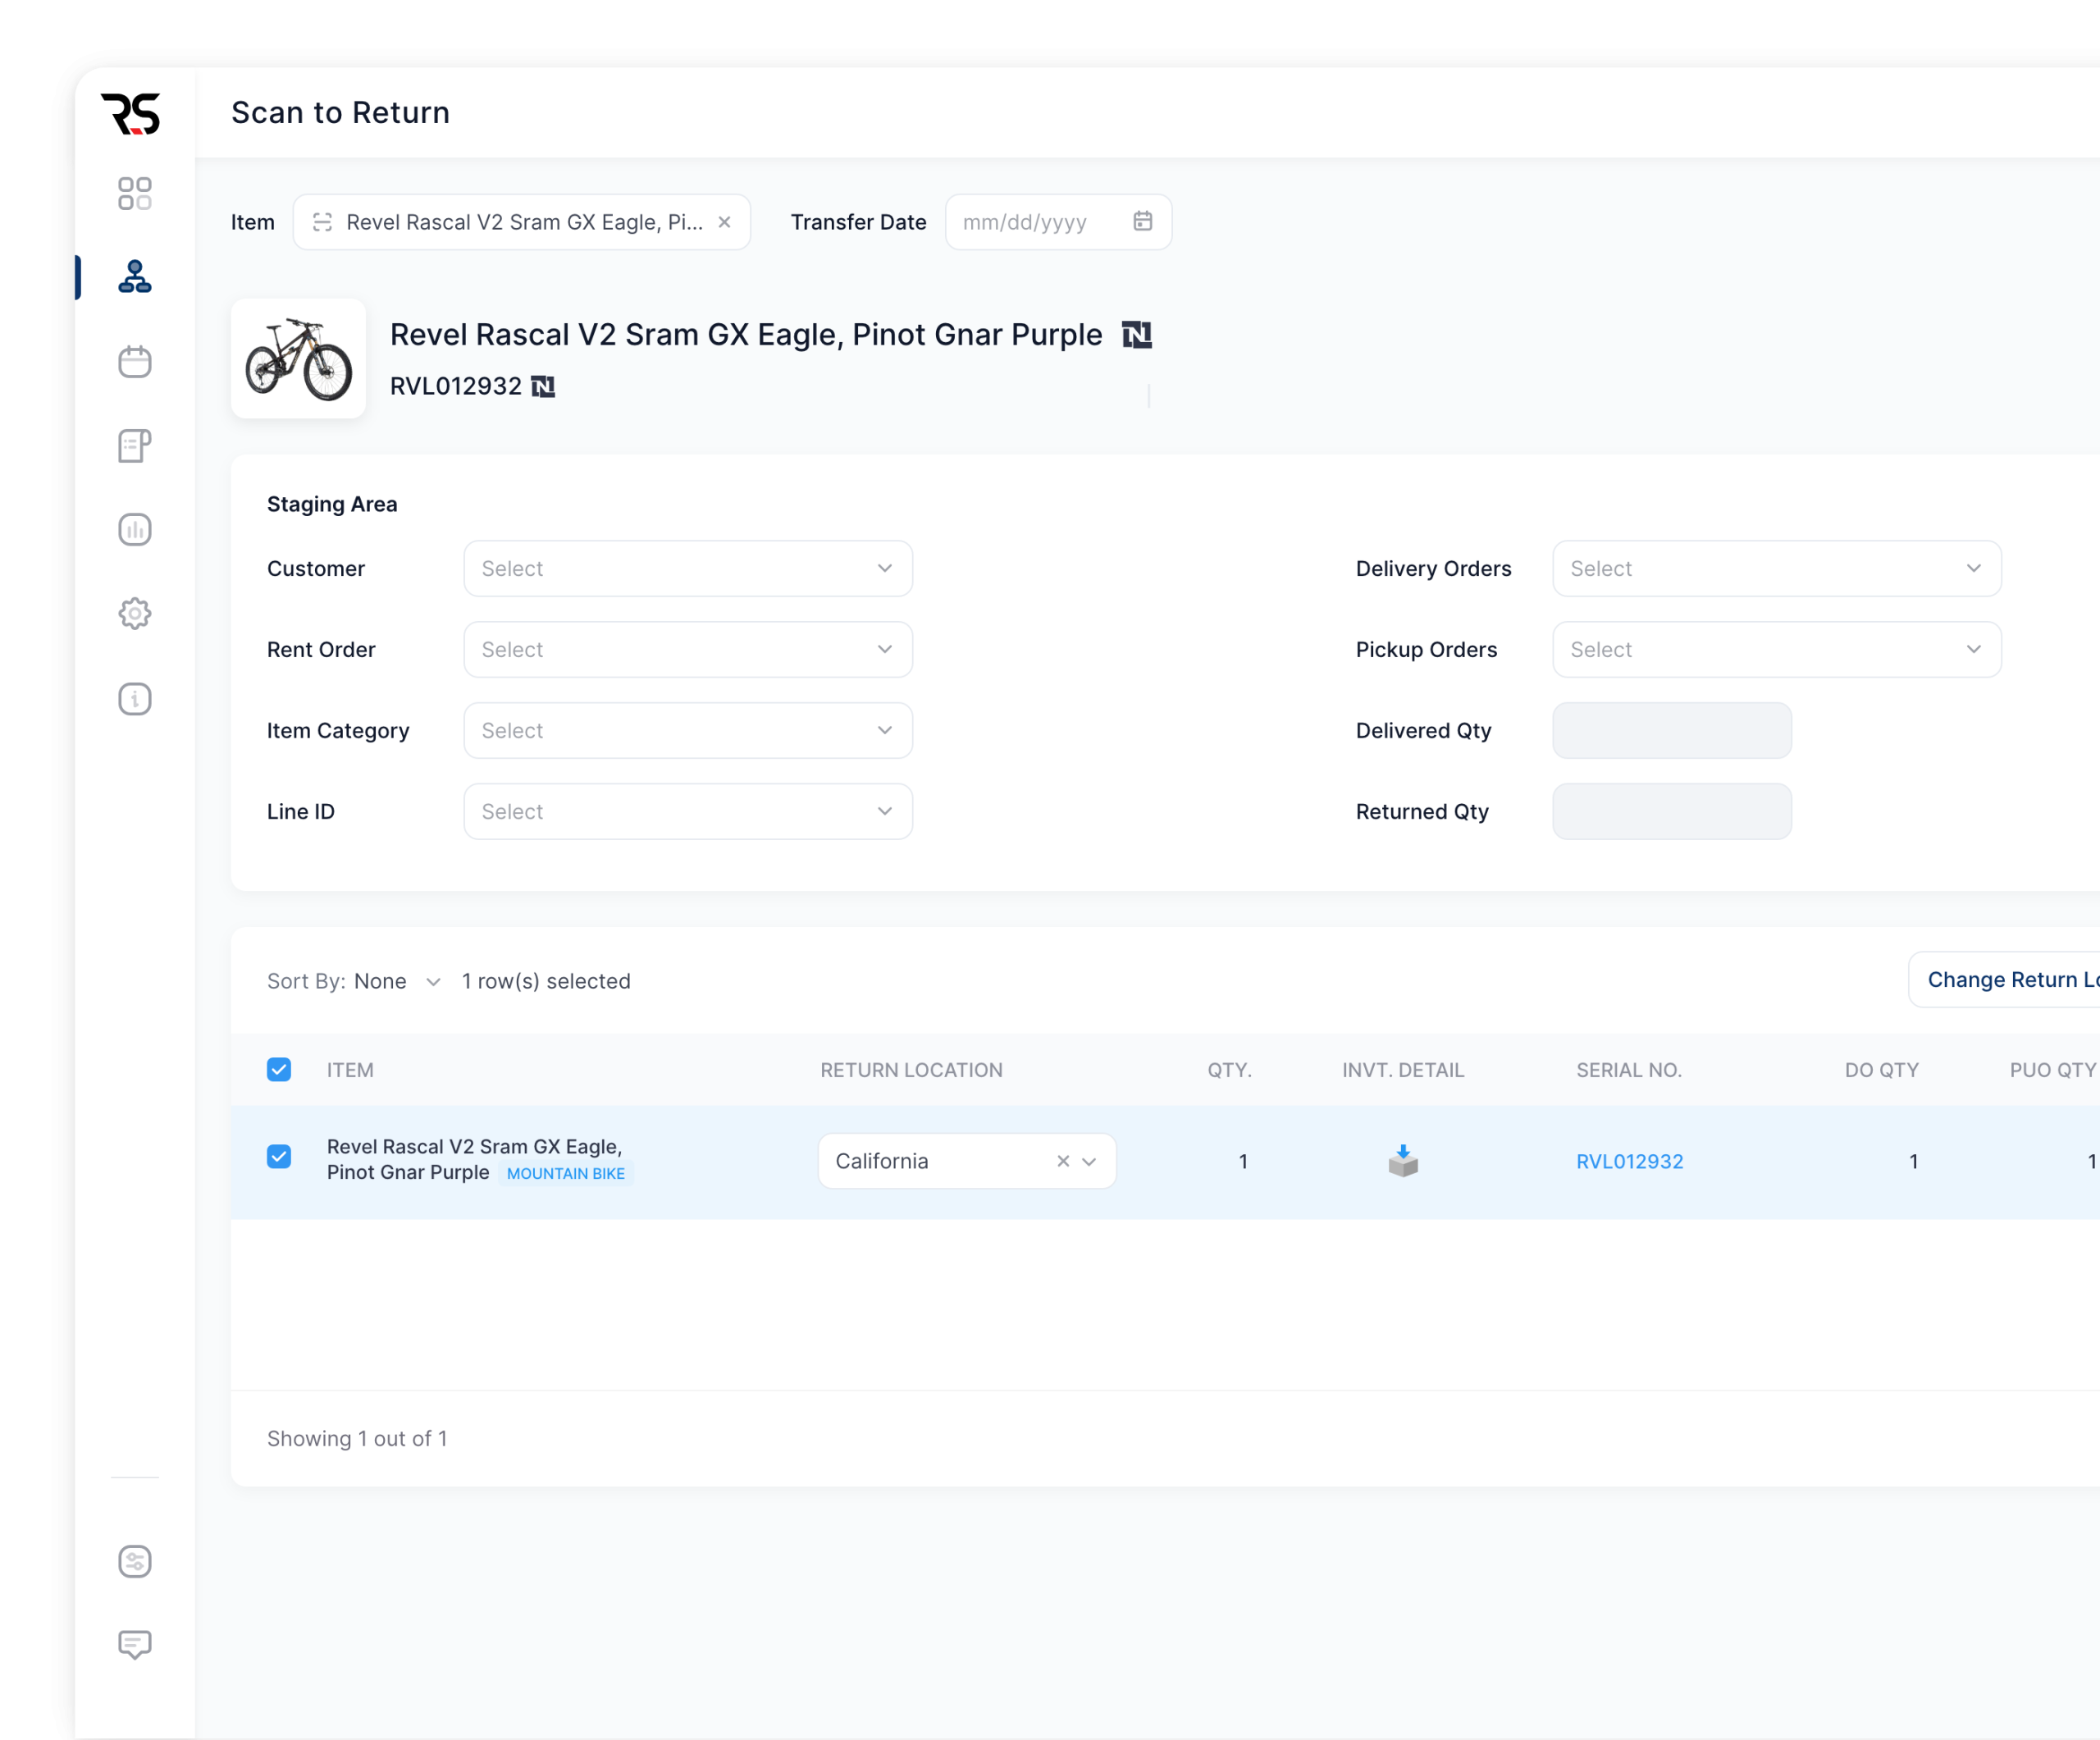
Task: Open the calendar sidebar icon
Action: pos(134,361)
